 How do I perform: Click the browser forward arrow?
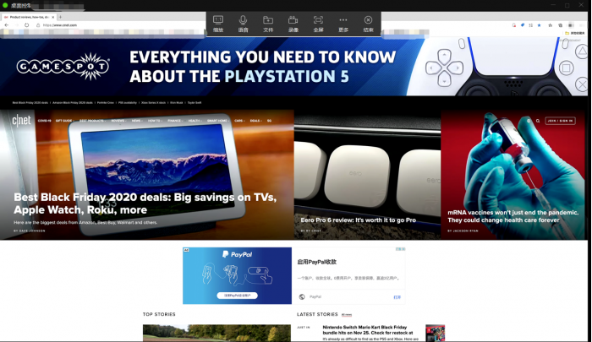tap(17, 24)
